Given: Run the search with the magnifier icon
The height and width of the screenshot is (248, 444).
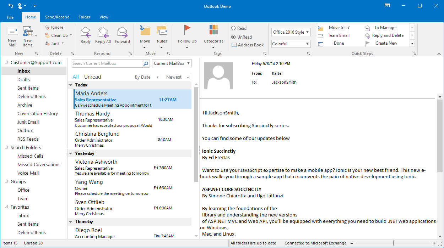Looking at the screenshot, I should (145, 63).
